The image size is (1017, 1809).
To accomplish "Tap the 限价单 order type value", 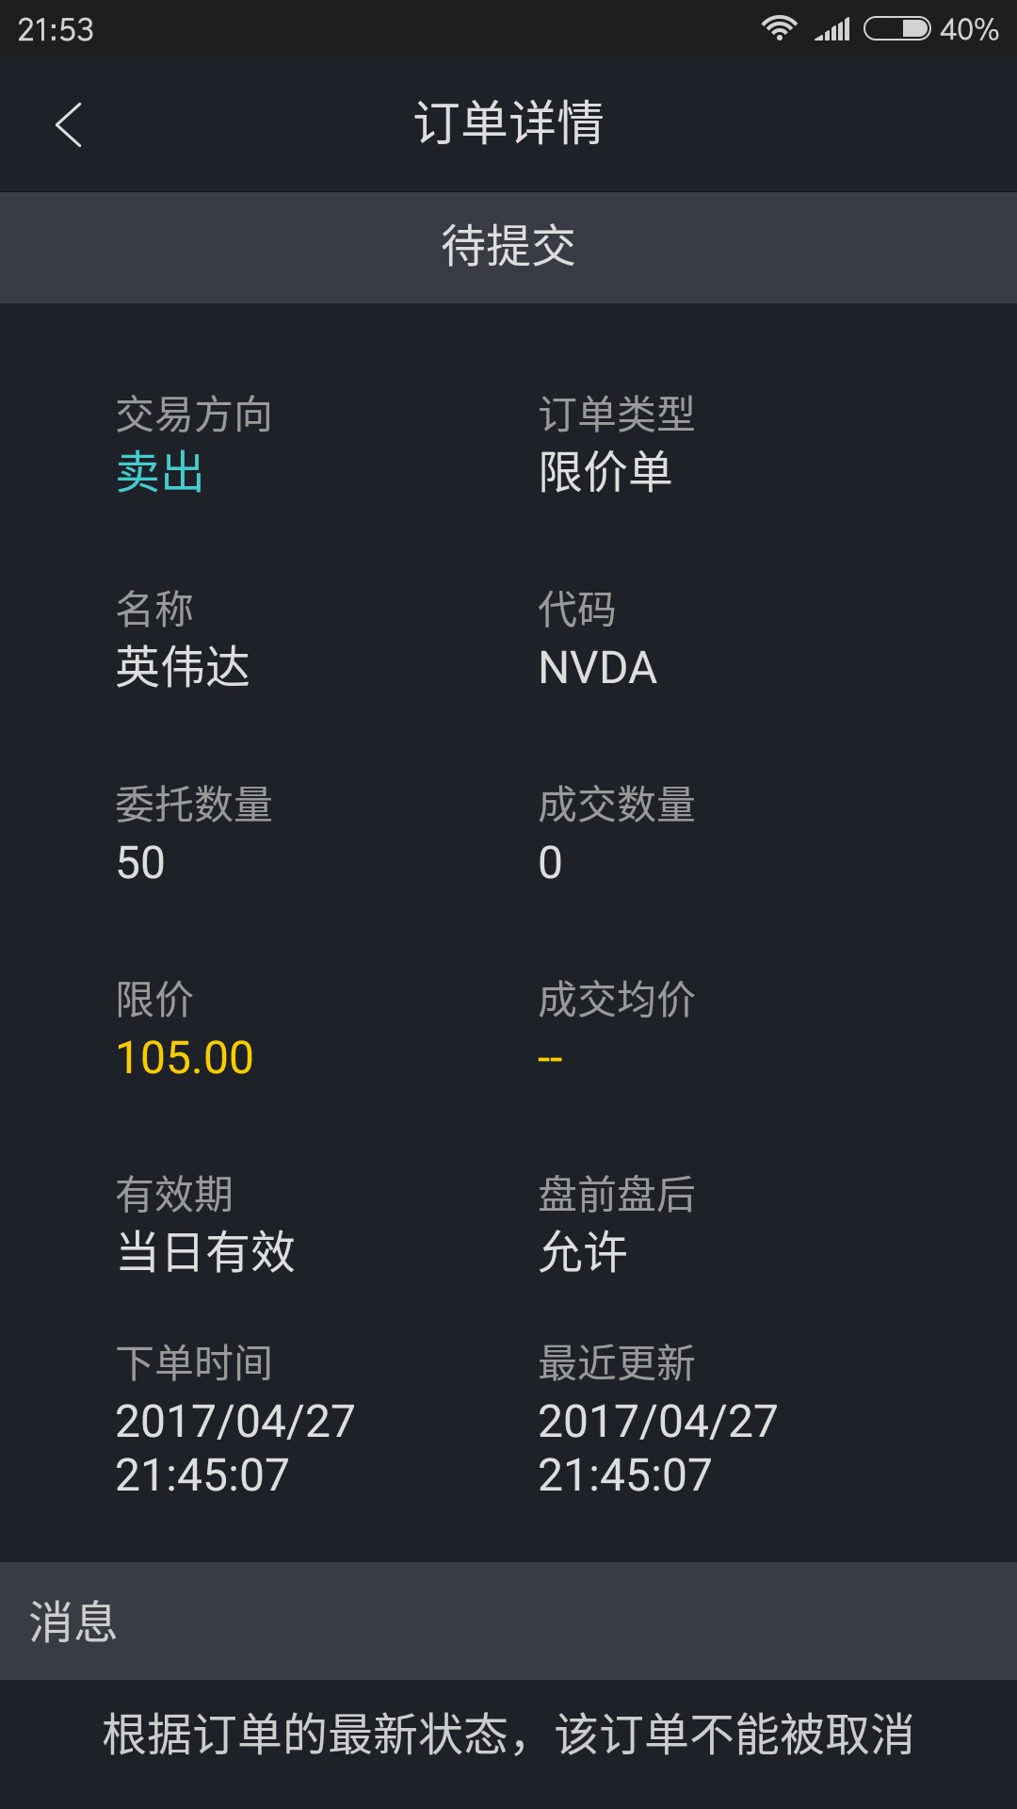I will 605,472.
